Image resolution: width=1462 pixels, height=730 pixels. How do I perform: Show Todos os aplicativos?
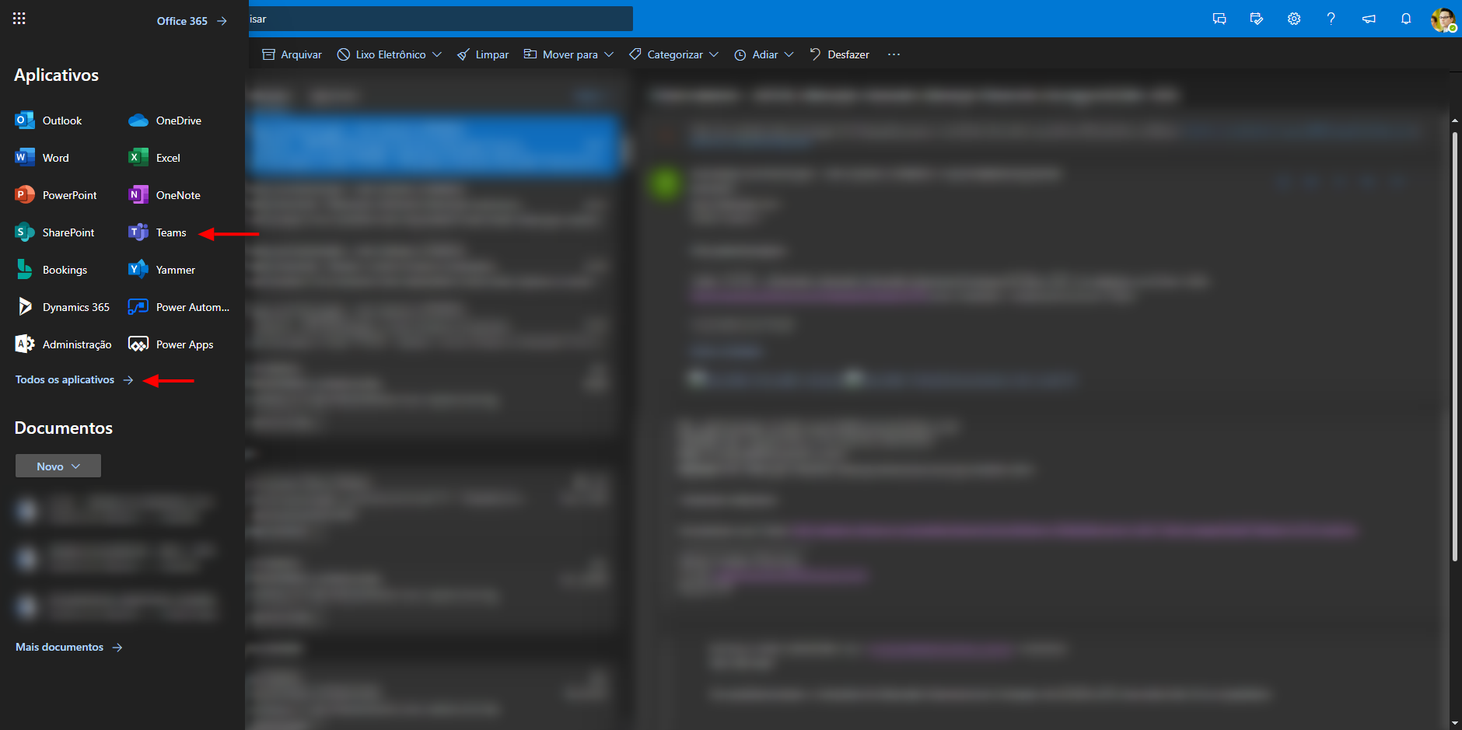click(x=75, y=379)
